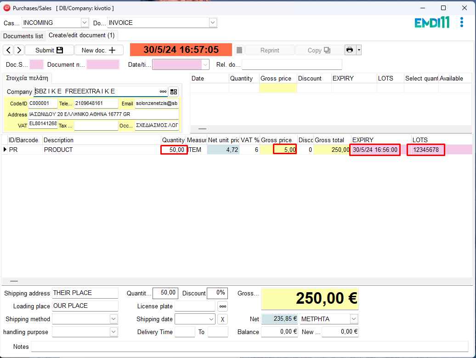Open the INCOMING category dropdown
The width and height of the screenshot is (476, 358).
click(85, 23)
